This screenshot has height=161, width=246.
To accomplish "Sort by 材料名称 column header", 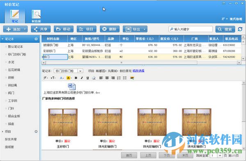I will (55, 39).
